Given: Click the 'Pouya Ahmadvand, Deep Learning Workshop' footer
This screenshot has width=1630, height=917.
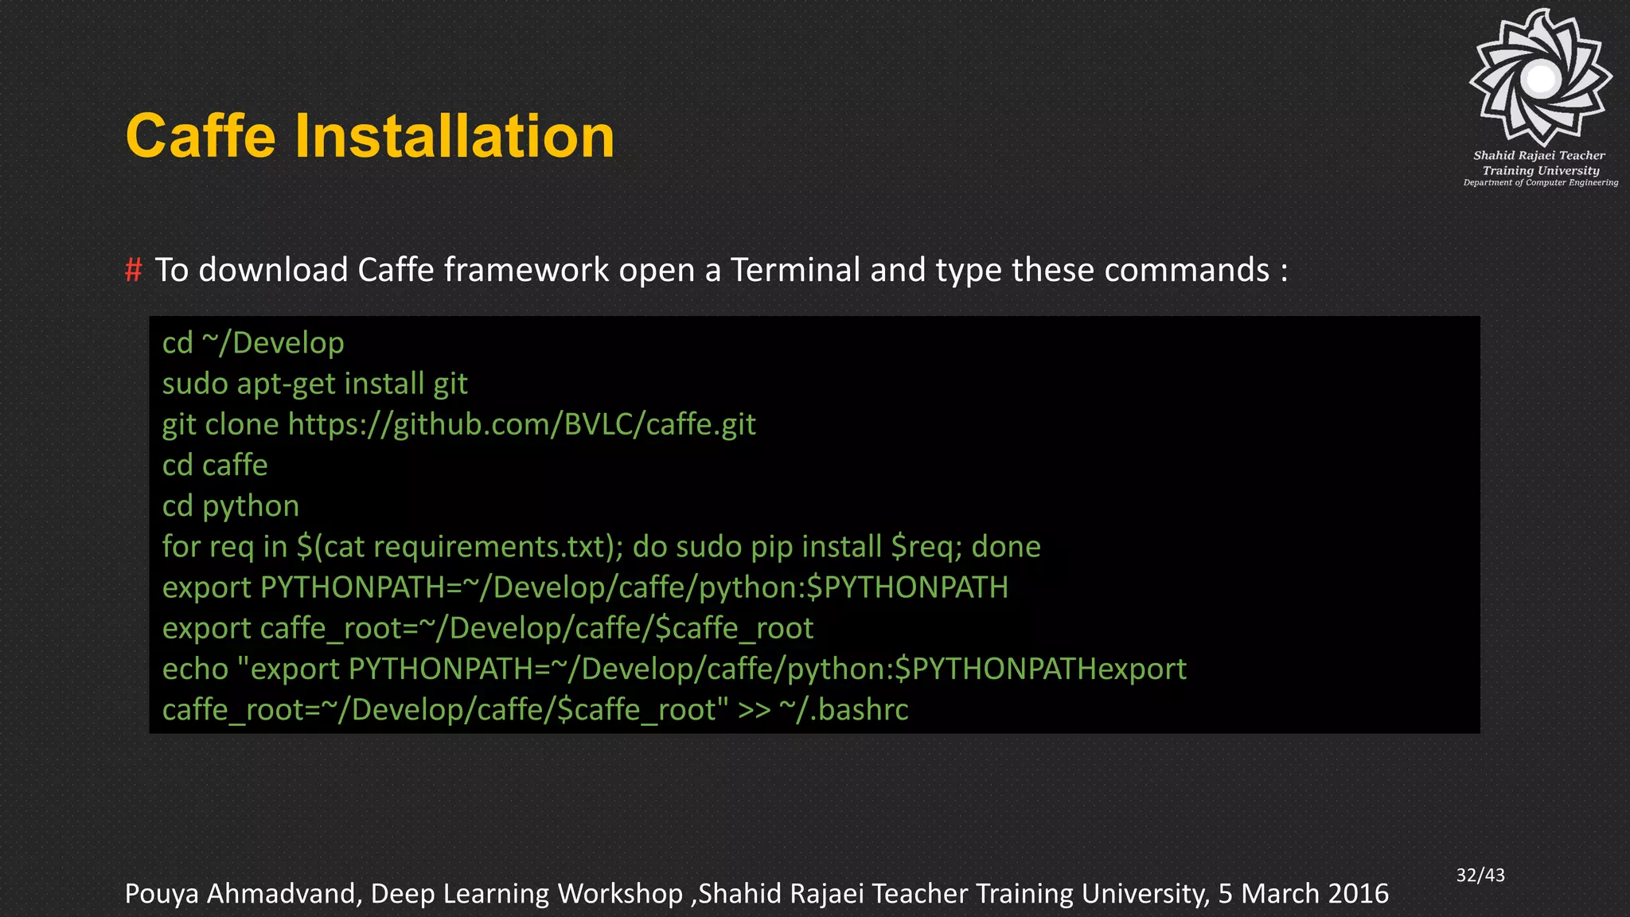Looking at the screenshot, I should pos(757,894).
